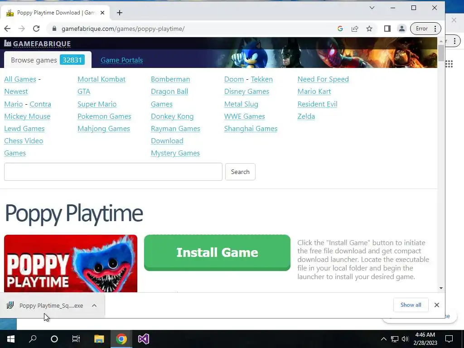Viewport: 464px width, 348px height.
Task: Open the Game Portals tab
Action: tap(121, 60)
